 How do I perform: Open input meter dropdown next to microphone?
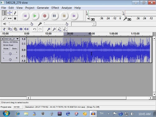129,19
